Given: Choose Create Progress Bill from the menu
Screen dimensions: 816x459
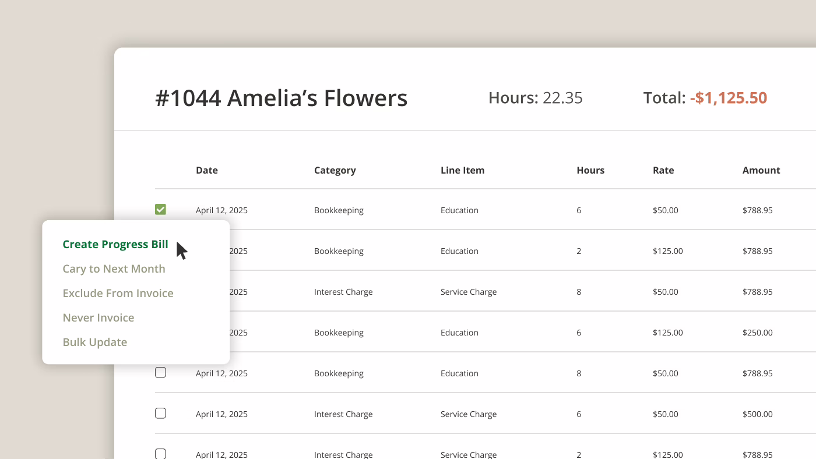Looking at the screenshot, I should click(115, 244).
